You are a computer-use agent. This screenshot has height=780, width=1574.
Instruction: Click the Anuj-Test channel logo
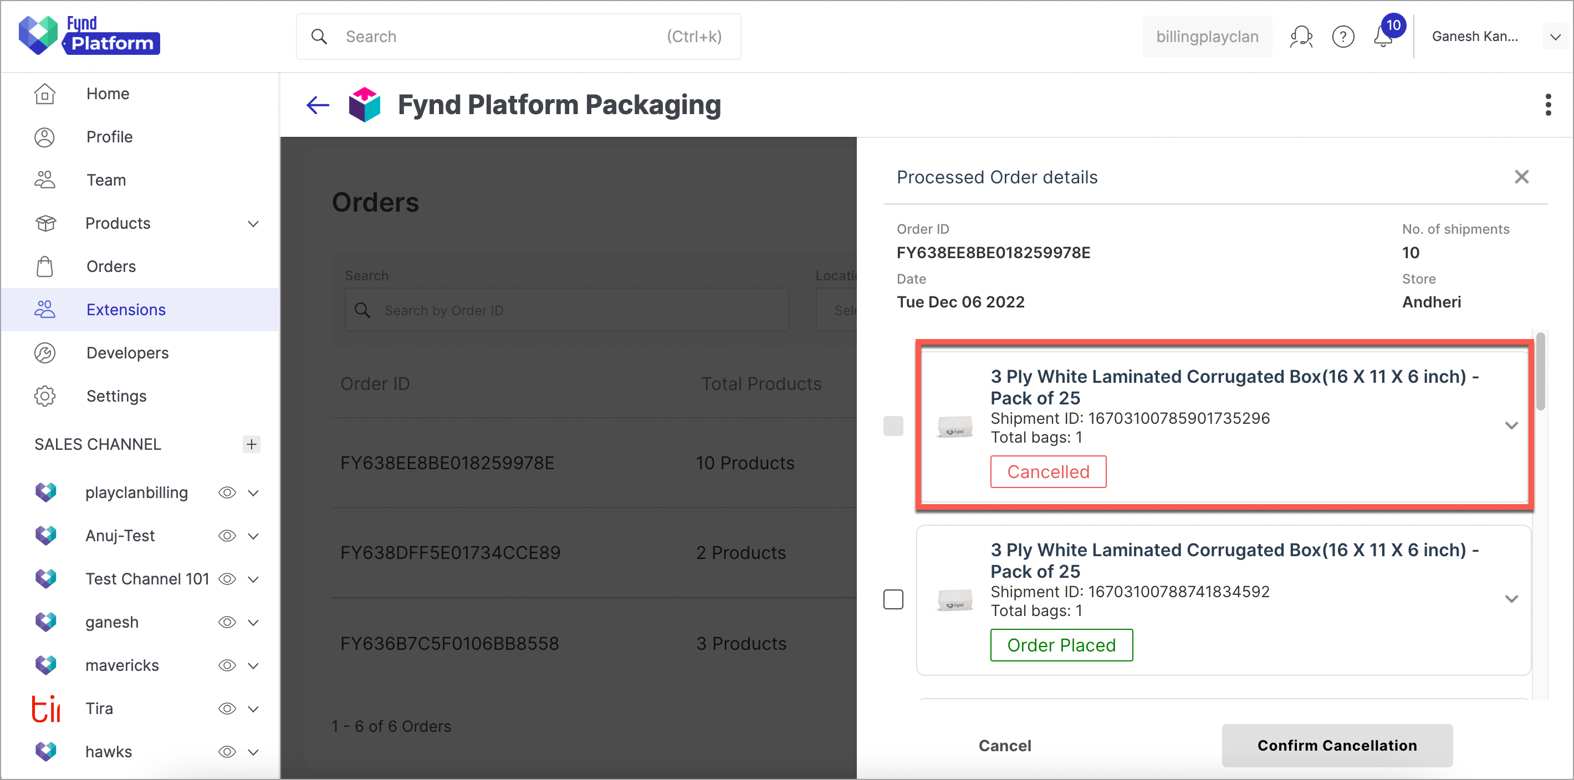tap(46, 536)
